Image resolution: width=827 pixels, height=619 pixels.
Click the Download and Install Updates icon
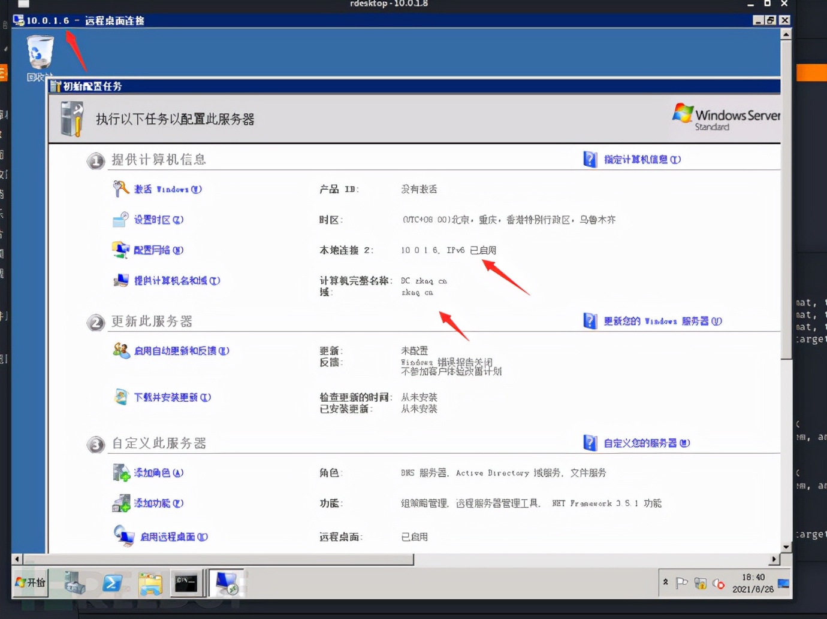(122, 396)
